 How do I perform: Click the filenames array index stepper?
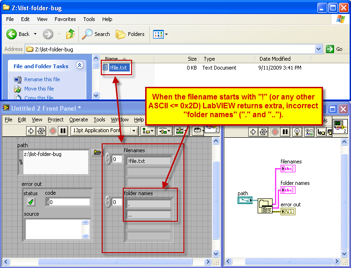(x=108, y=159)
